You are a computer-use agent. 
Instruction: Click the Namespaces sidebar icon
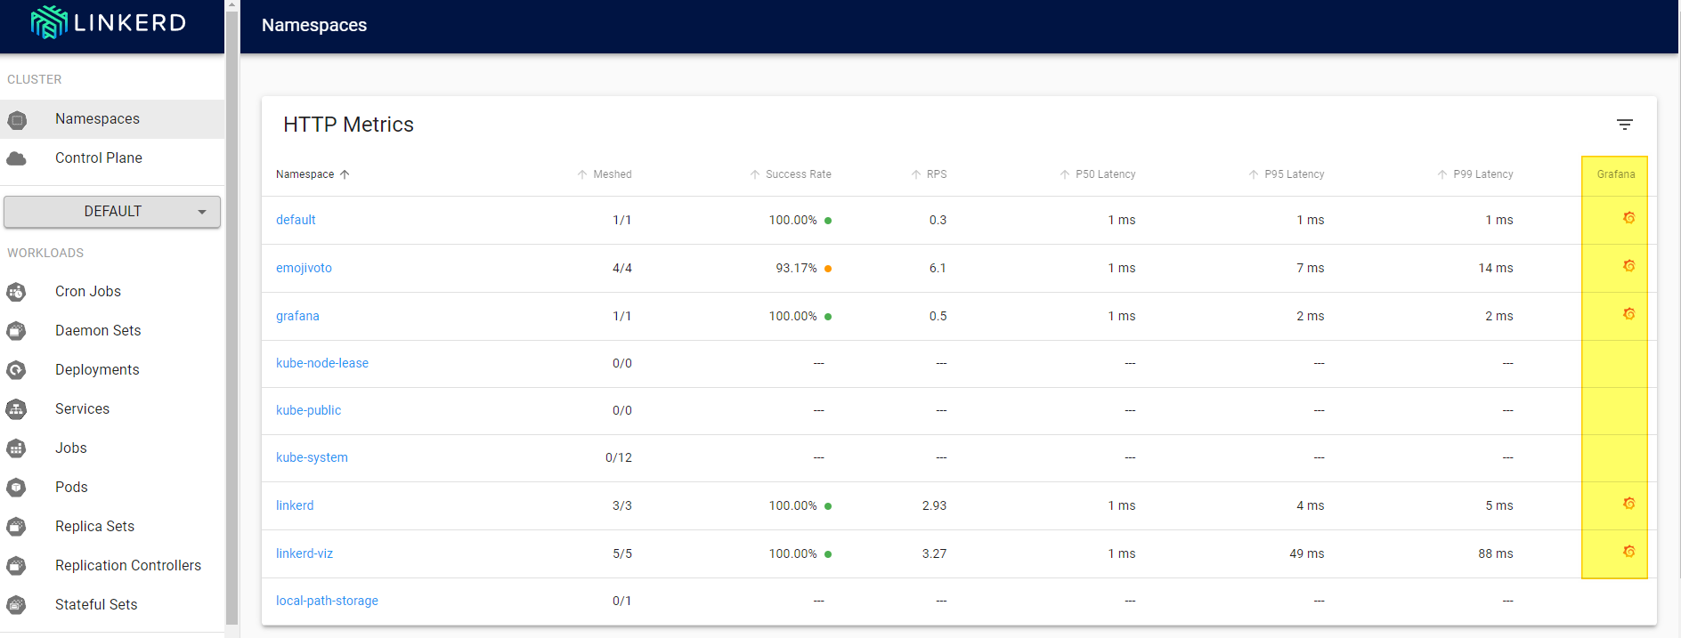click(x=17, y=119)
